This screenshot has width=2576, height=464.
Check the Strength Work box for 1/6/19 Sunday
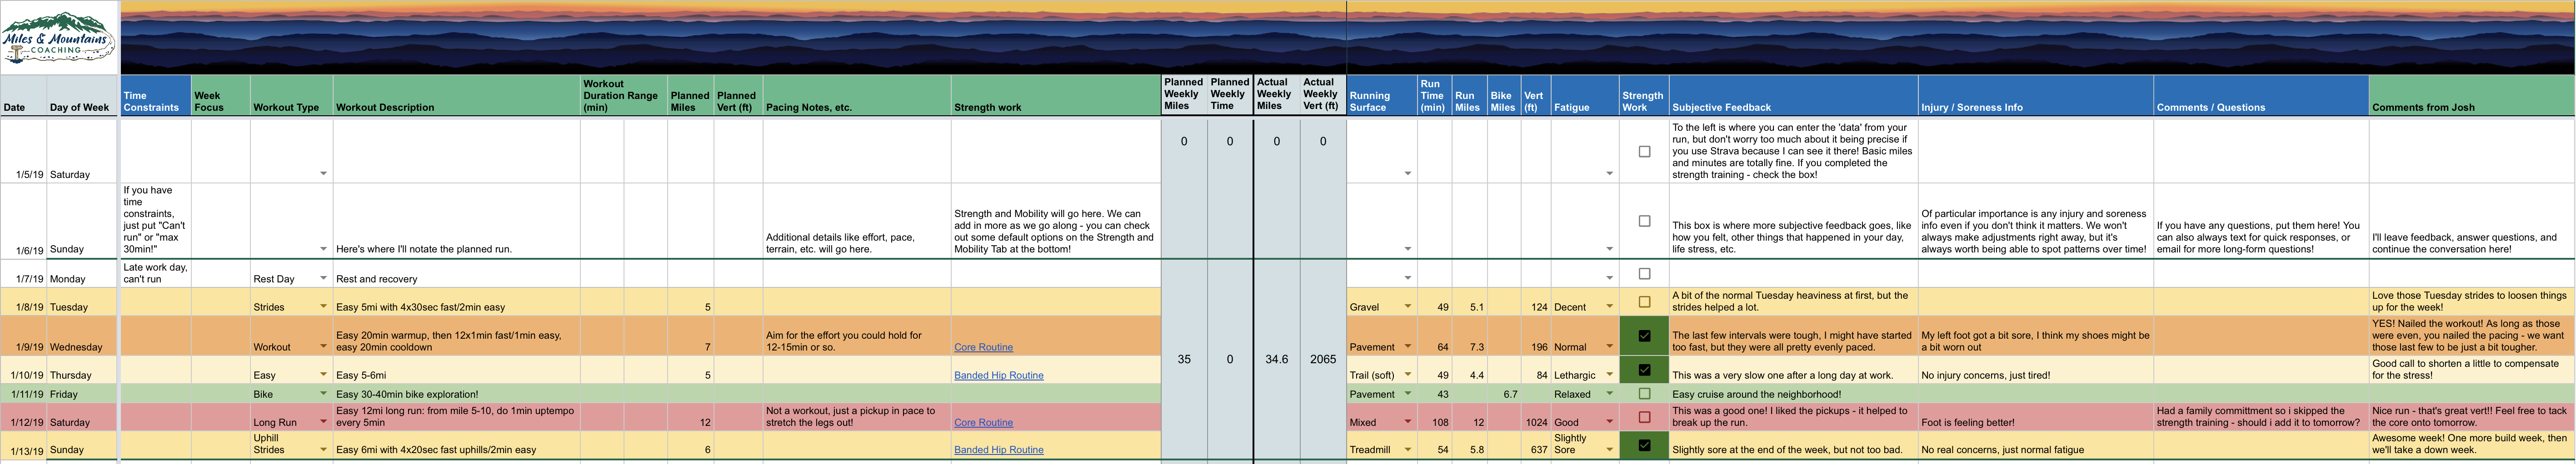(x=1644, y=221)
